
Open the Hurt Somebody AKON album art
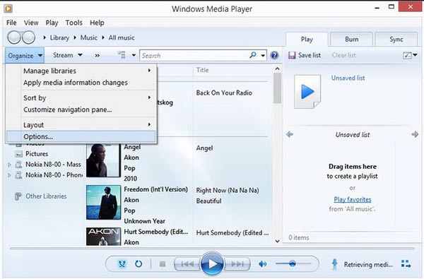coord(103,237)
